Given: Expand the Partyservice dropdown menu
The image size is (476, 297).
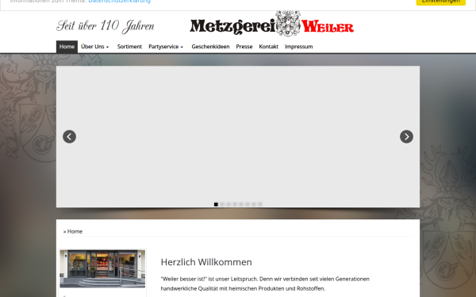Looking at the screenshot, I should pos(166,47).
